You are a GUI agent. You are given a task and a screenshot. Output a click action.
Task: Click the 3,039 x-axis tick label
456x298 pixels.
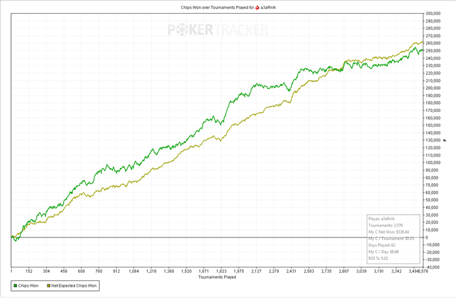(x=361, y=271)
